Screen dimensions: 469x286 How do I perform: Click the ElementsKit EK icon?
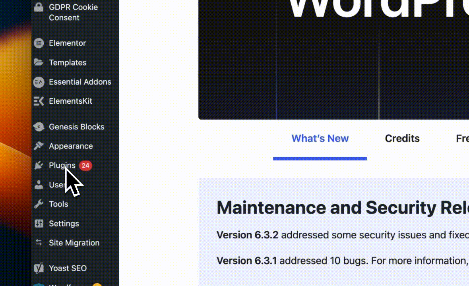coord(39,101)
